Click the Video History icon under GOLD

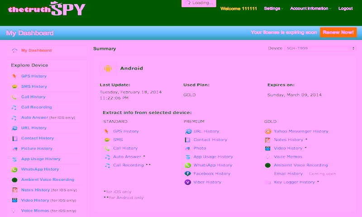click(267, 148)
